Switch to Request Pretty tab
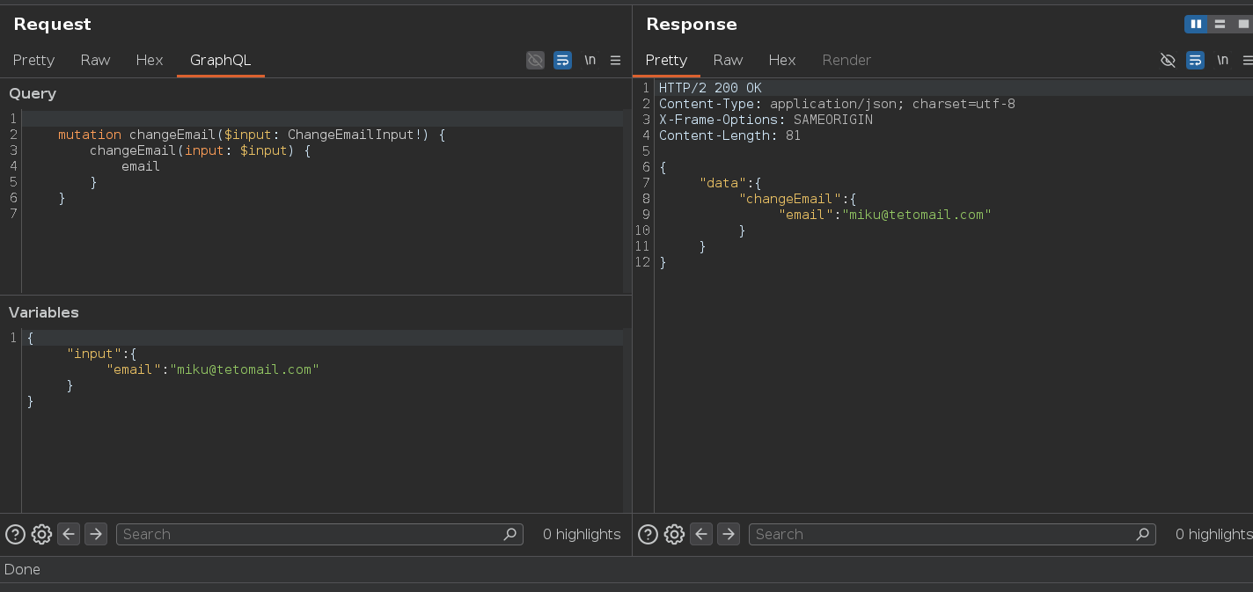The height and width of the screenshot is (592, 1253). click(x=33, y=60)
